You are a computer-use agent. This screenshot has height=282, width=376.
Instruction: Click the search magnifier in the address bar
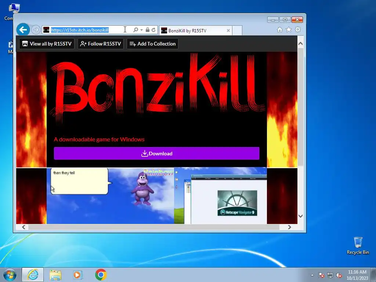pos(135,30)
